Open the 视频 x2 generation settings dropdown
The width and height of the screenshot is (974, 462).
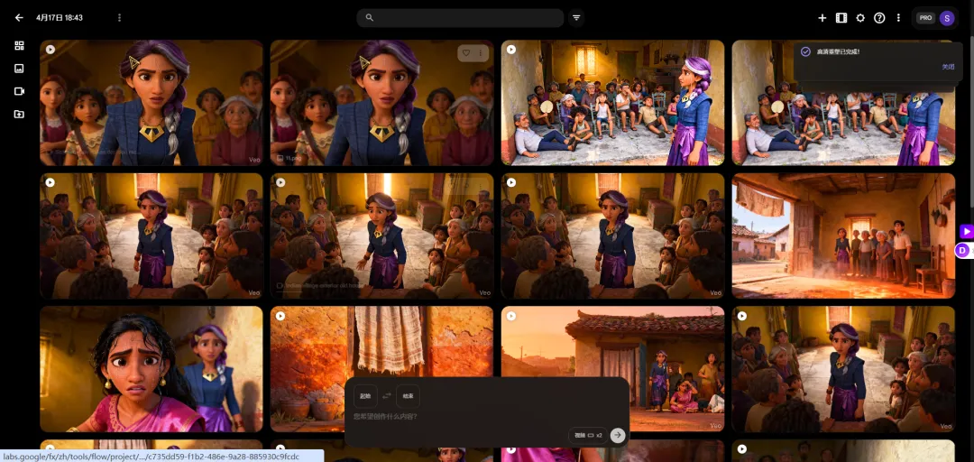click(x=588, y=435)
